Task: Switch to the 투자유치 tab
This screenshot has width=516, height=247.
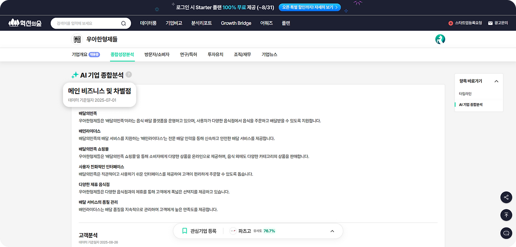Action: pyautogui.click(x=215, y=54)
